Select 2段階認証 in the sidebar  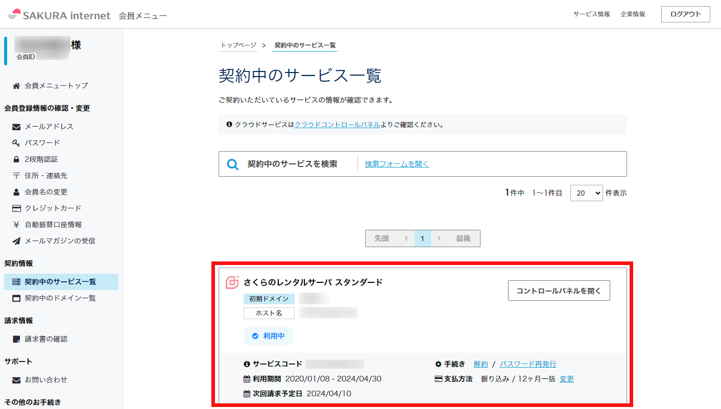pos(41,159)
